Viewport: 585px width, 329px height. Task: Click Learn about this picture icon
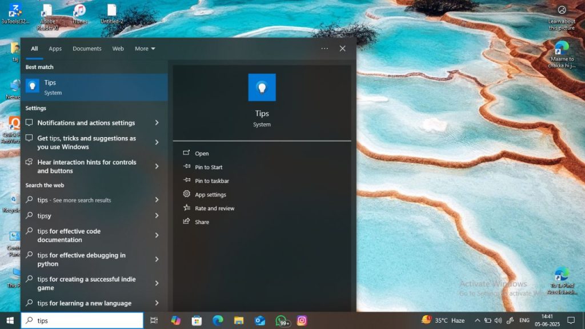[x=562, y=18]
